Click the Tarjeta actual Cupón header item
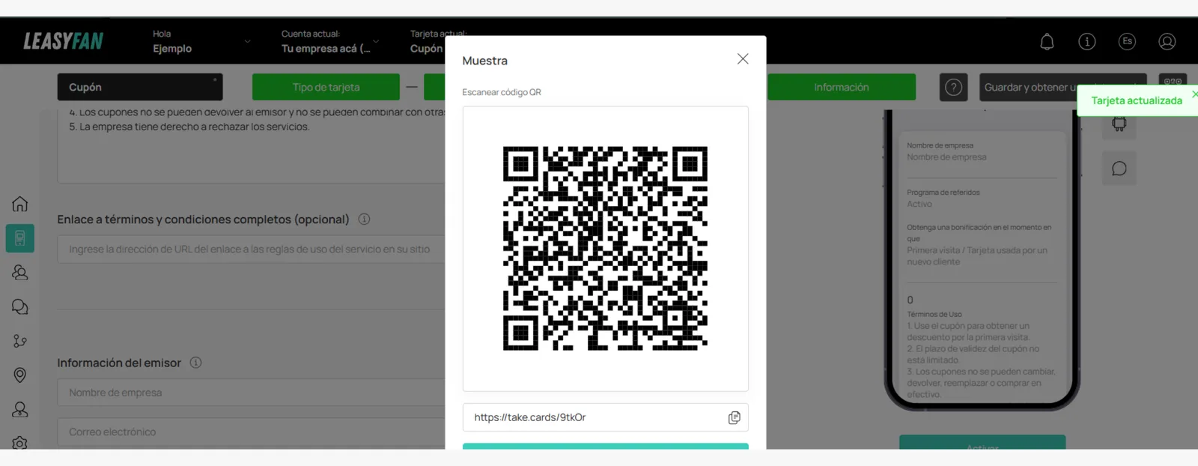This screenshot has height=466, width=1198. click(427, 41)
